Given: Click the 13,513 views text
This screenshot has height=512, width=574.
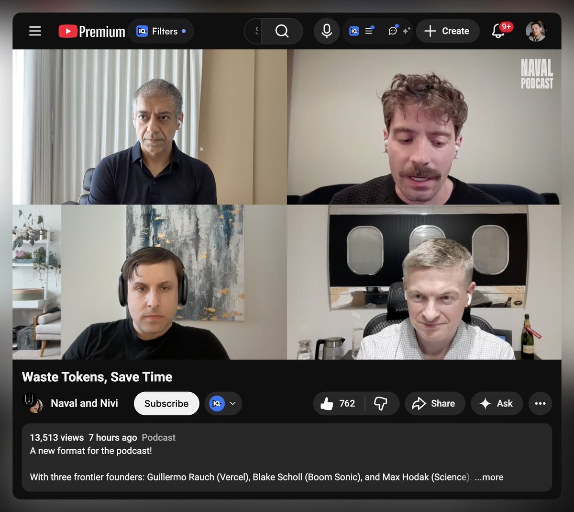Looking at the screenshot, I should tap(57, 437).
